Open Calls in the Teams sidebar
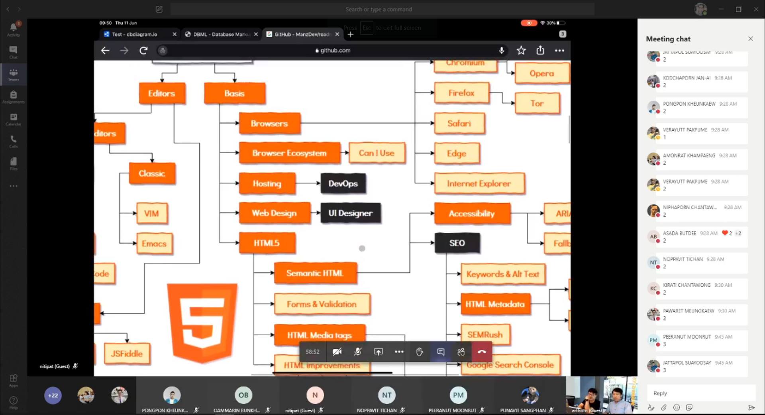Screen dimensions: 765x415 point(13,141)
